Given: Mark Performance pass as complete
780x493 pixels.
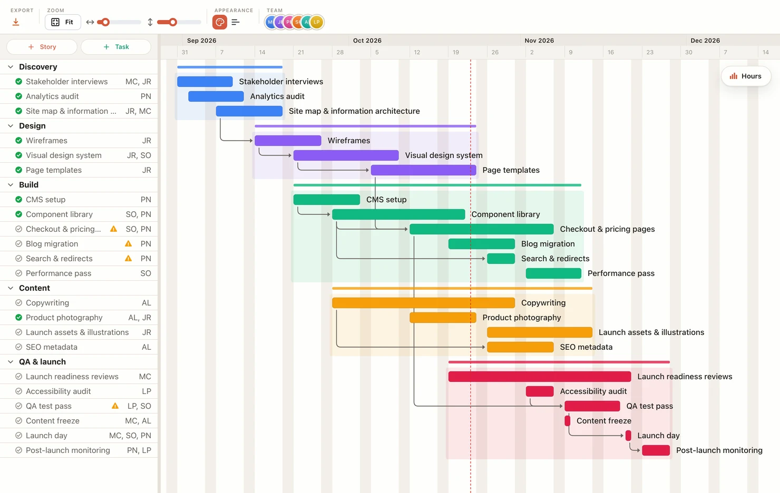Looking at the screenshot, I should tap(18, 273).
